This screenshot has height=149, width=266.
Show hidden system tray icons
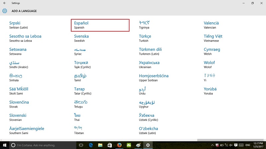(x=212, y=145)
